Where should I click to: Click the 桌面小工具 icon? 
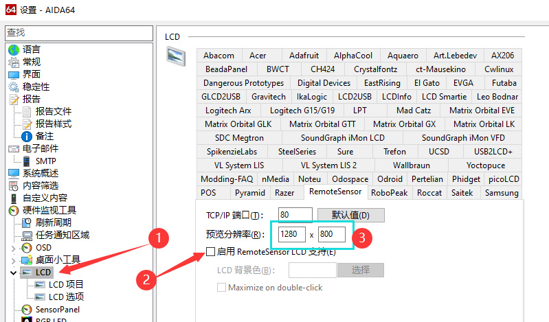coord(27,260)
